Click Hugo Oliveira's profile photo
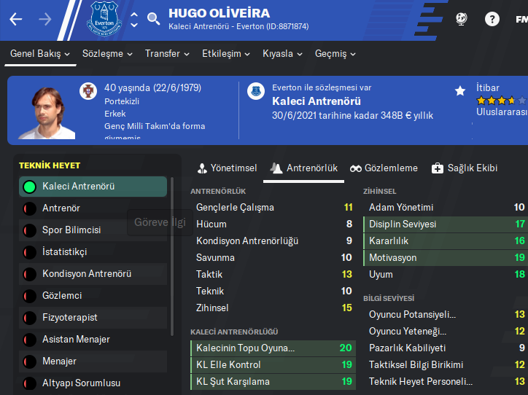 tap(46, 112)
